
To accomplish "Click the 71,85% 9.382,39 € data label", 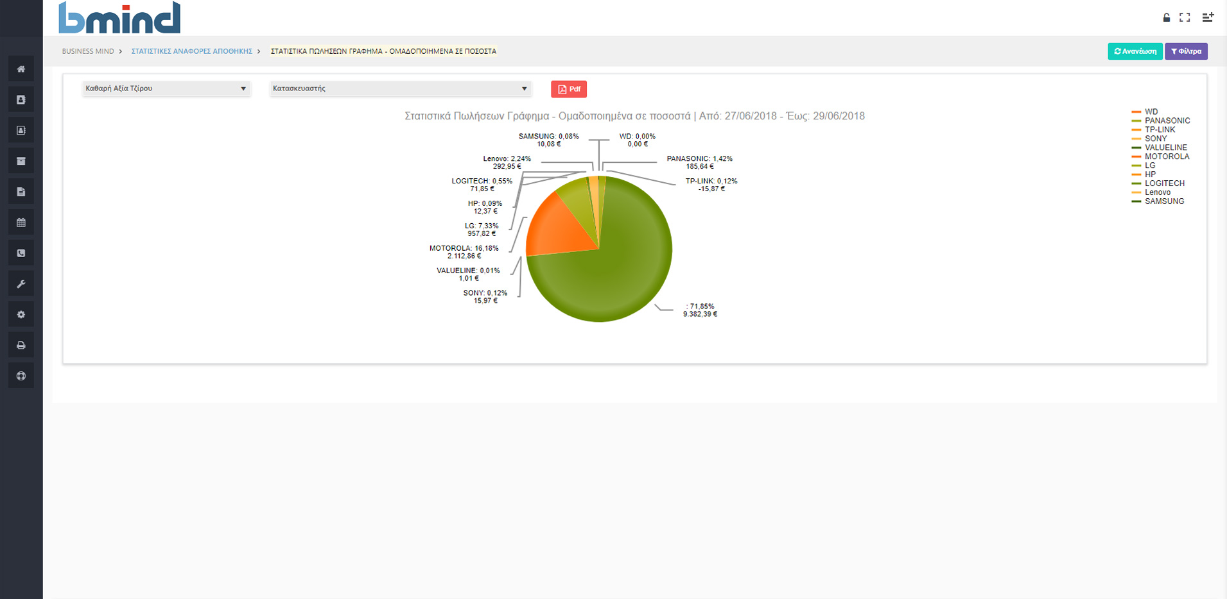I will pyautogui.click(x=700, y=310).
